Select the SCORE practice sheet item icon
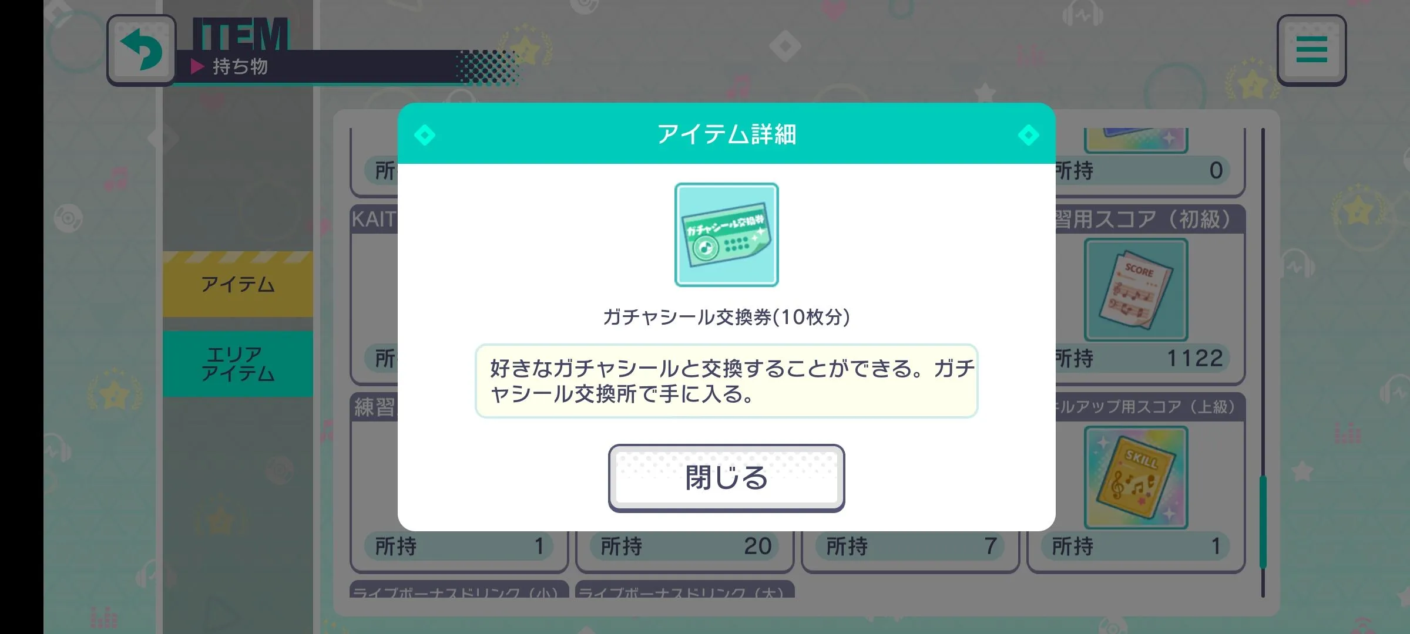Image resolution: width=1410 pixels, height=634 pixels. (1136, 290)
